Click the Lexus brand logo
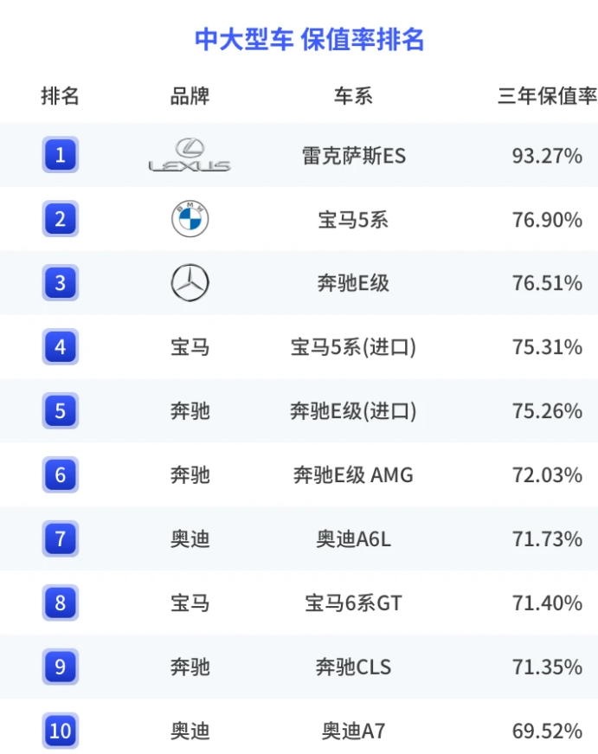Image resolution: width=598 pixels, height=754 pixels. [x=190, y=155]
